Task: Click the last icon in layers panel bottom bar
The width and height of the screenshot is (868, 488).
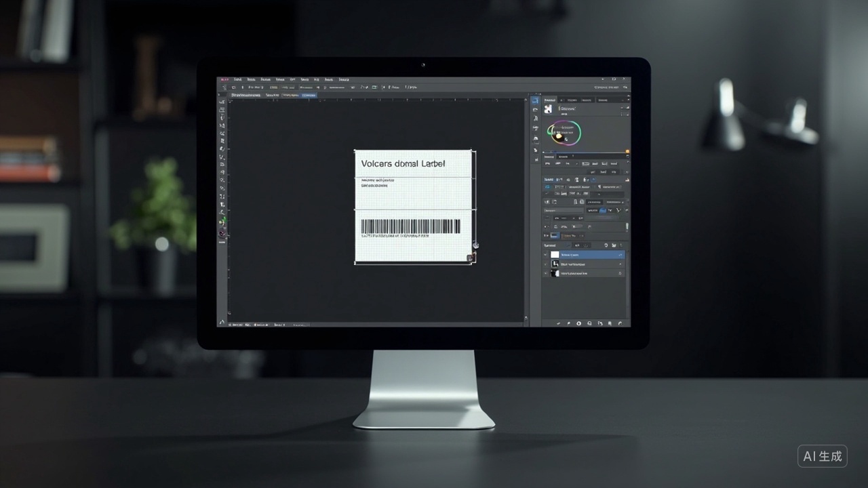Action: pos(620,323)
